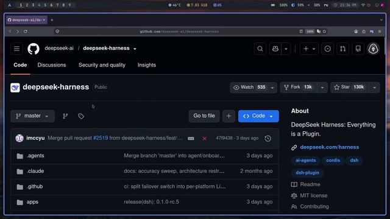Click the repository avatar image beside deepseek-harness

[x=15, y=88]
